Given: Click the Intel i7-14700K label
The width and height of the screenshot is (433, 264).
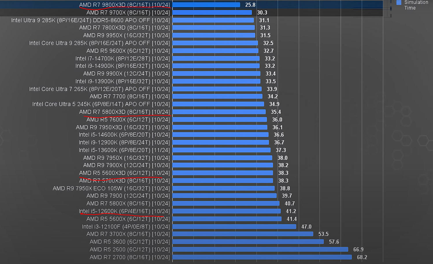Looking at the screenshot, I should (x=123, y=58).
